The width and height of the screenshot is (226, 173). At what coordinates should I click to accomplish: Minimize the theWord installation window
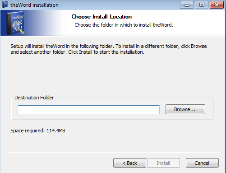click(187, 5)
